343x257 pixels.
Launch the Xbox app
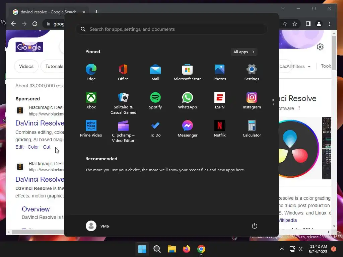pyautogui.click(x=91, y=100)
